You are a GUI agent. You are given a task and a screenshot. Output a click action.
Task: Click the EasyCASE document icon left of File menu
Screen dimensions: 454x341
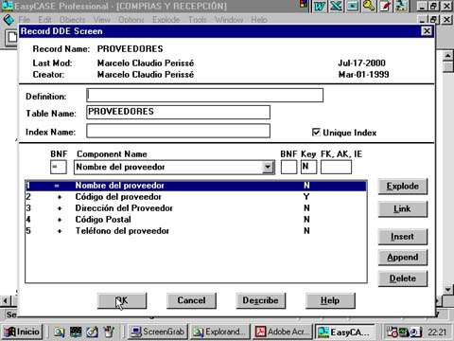pos(9,20)
